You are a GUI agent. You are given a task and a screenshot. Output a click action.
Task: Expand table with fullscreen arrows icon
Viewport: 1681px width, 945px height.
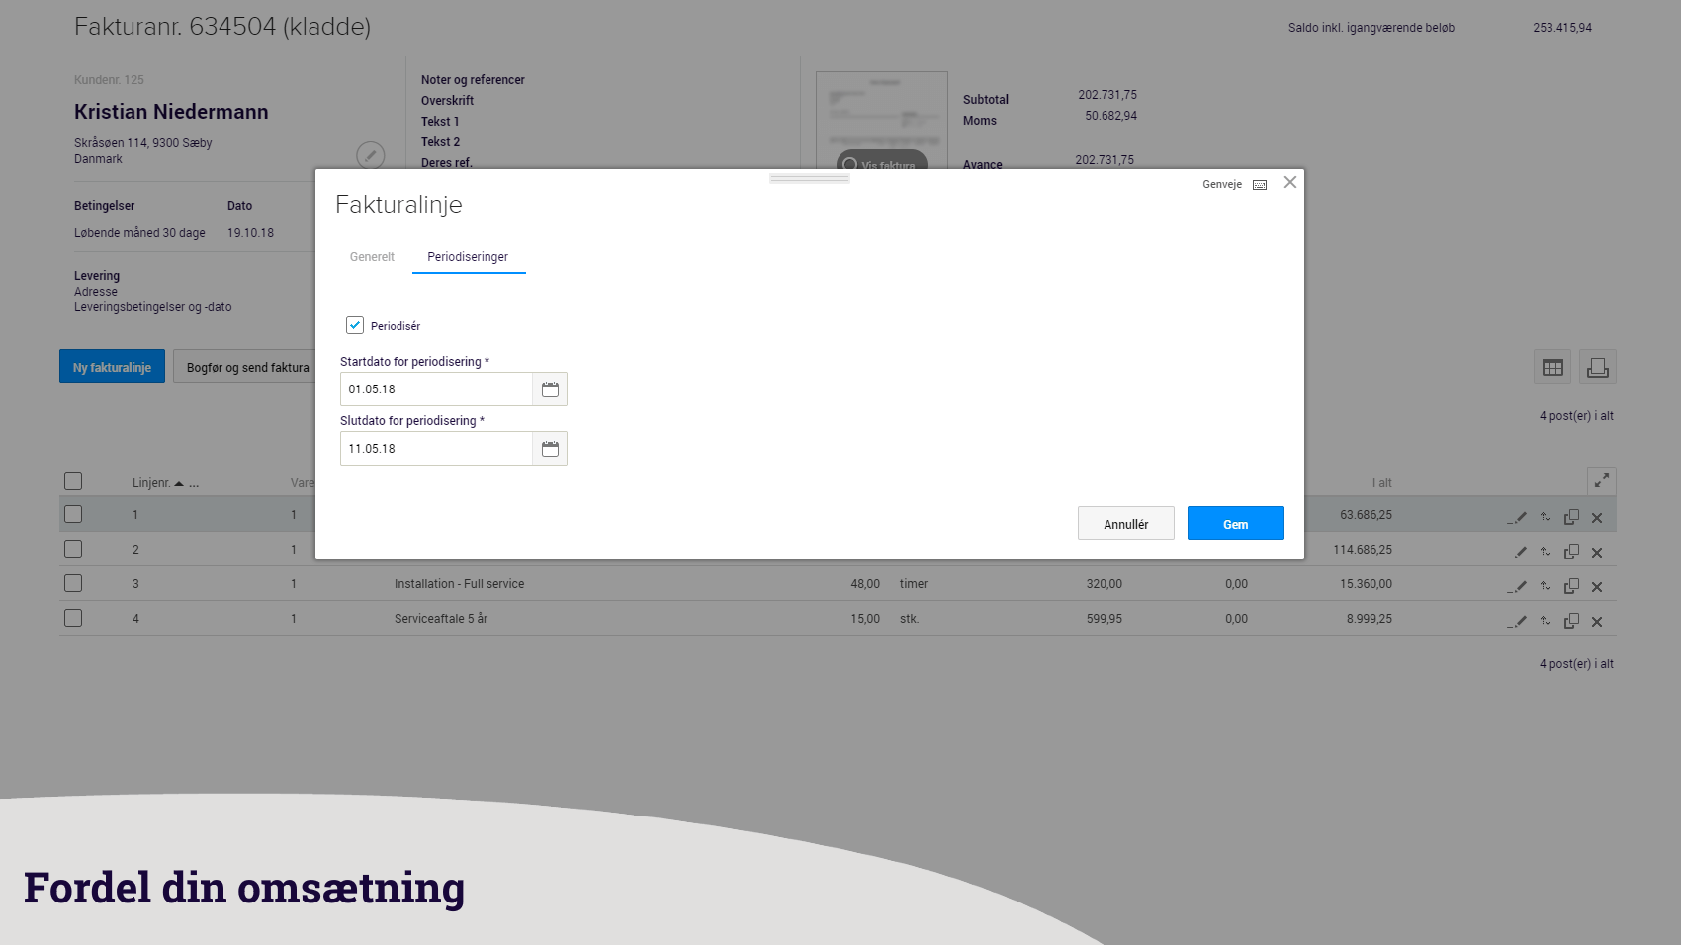(x=1601, y=481)
